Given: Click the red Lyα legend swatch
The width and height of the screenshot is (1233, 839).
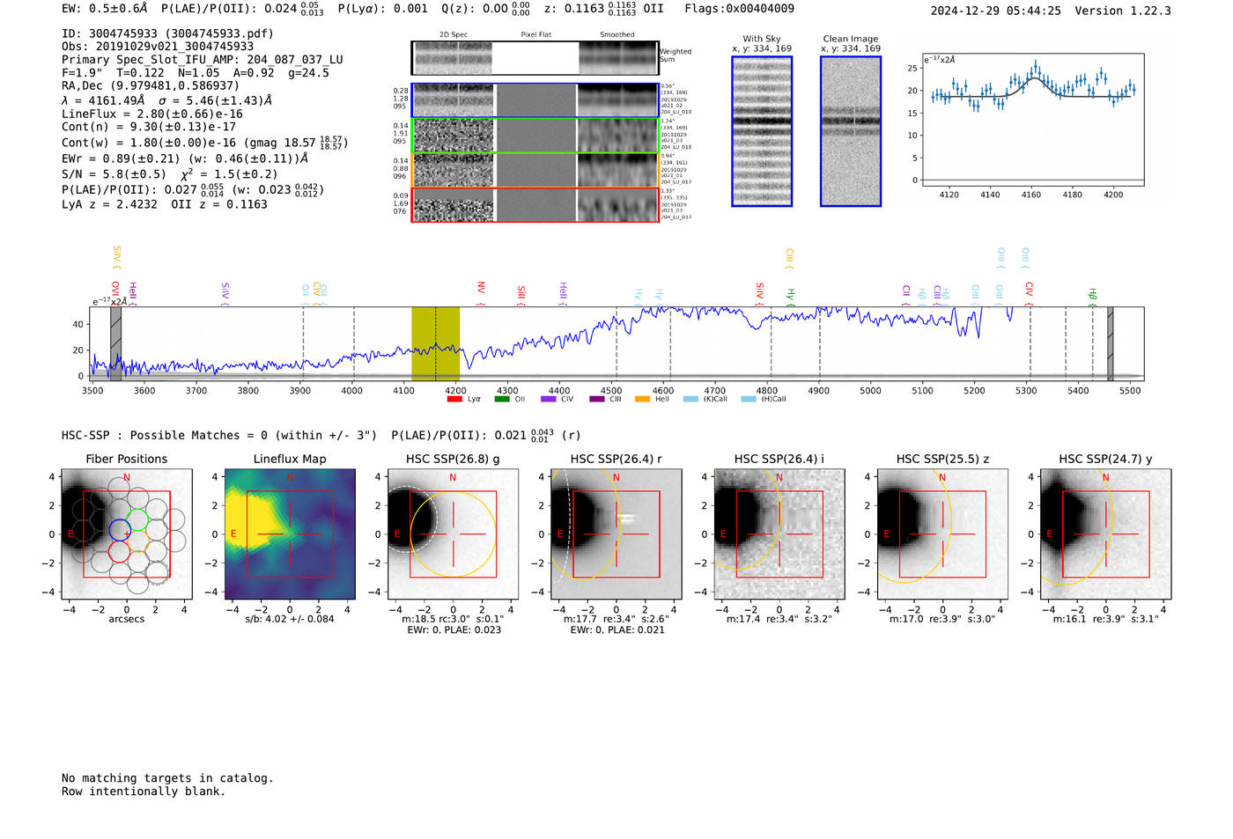Looking at the screenshot, I should click(x=454, y=399).
